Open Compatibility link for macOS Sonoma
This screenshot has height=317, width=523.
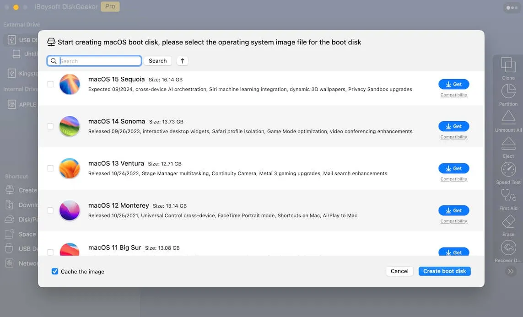pyautogui.click(x=453, y=137)
